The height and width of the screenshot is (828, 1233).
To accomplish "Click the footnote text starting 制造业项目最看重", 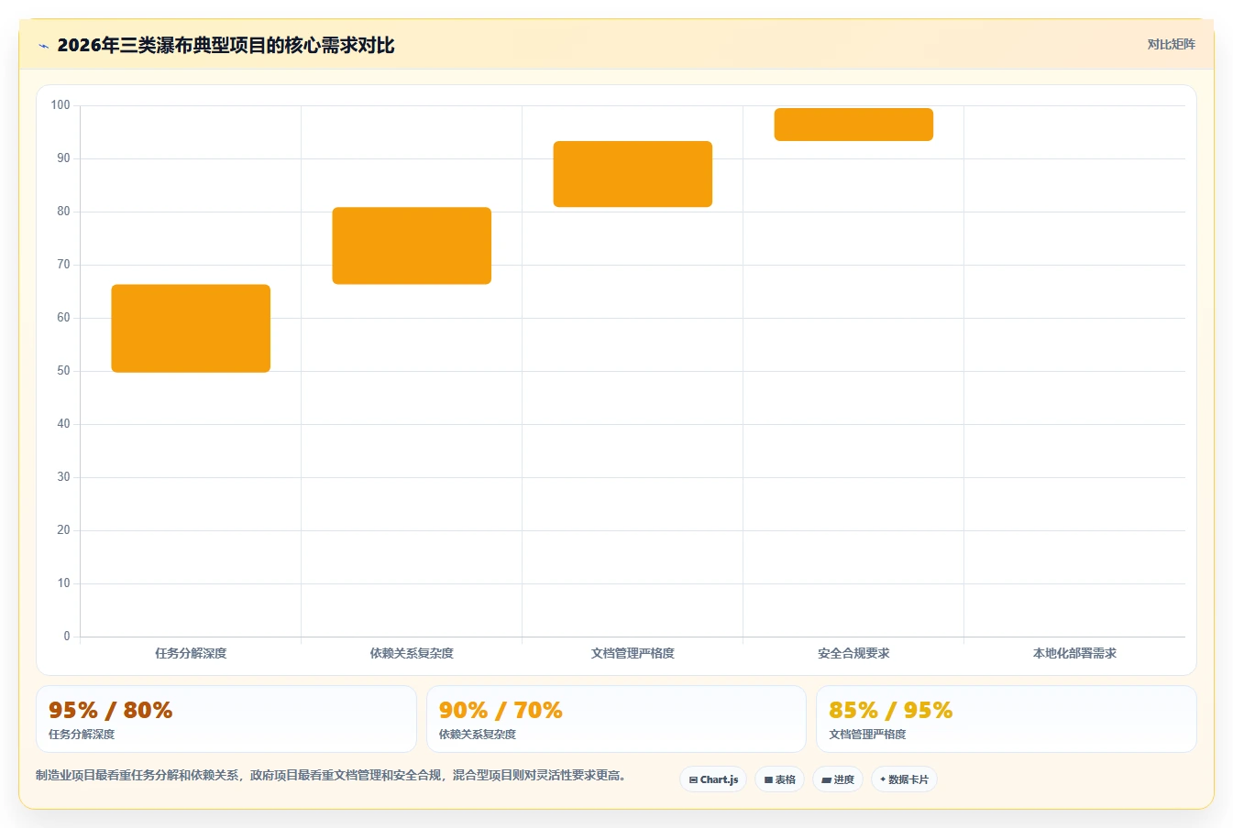I will (331, 776).
